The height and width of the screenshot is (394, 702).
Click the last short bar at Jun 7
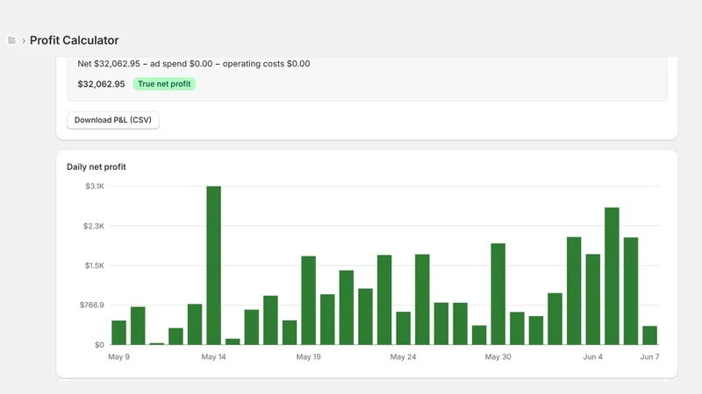click(x=649, y=335)
